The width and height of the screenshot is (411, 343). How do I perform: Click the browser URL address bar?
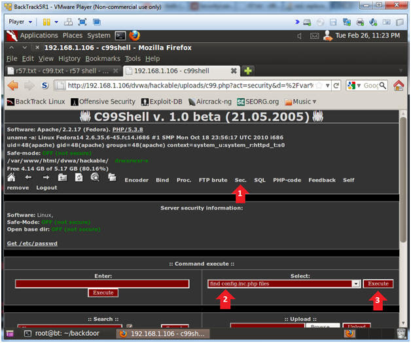pos(190,86)
